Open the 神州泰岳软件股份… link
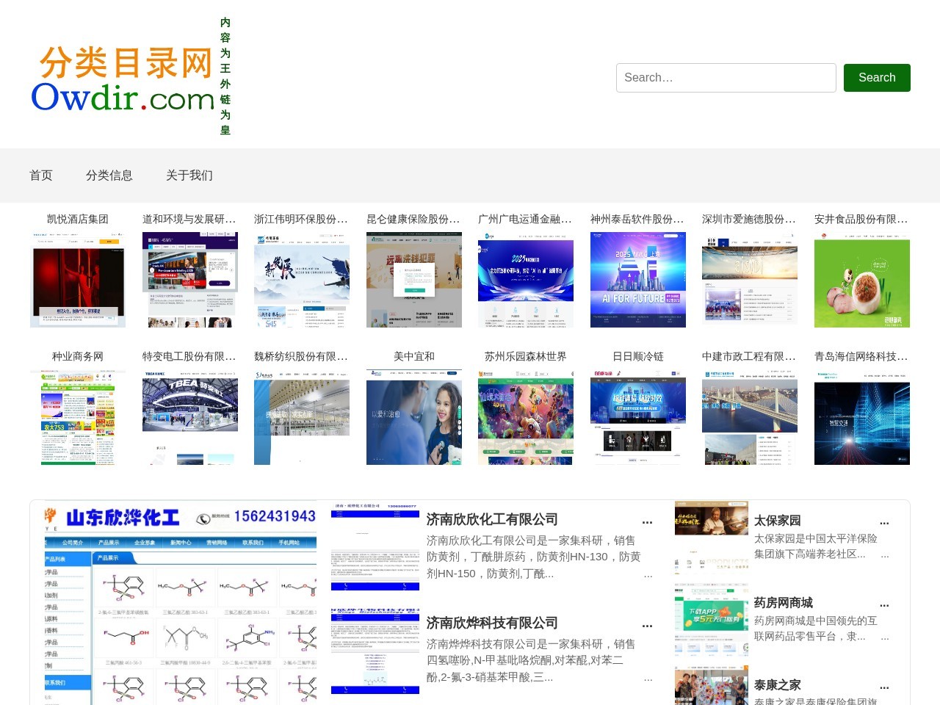Image resolution: width=940 pixels, height=705 pixels. (637, 219)
